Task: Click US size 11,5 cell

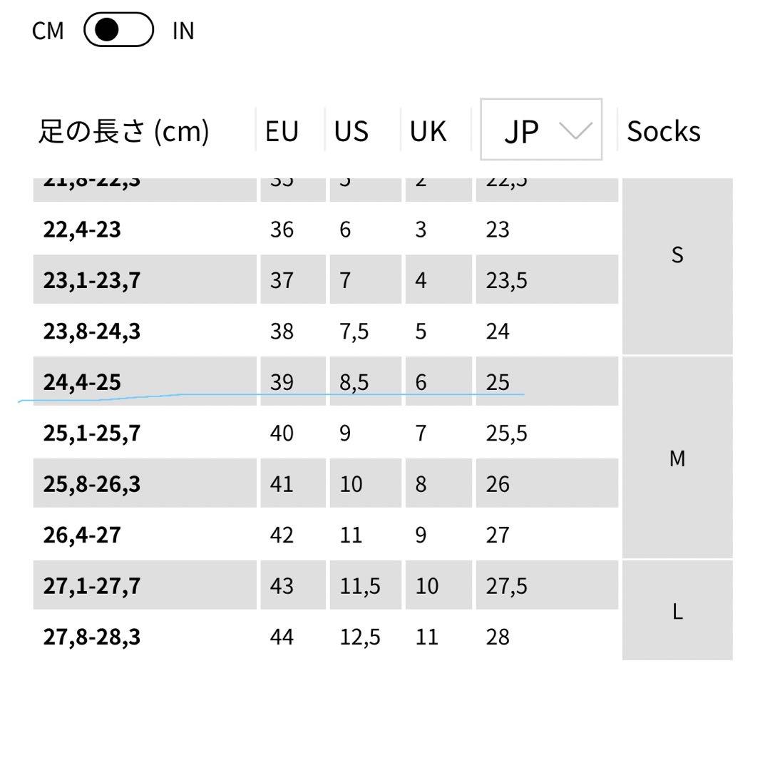Action: pyautogui.click(x=360, y=585)
